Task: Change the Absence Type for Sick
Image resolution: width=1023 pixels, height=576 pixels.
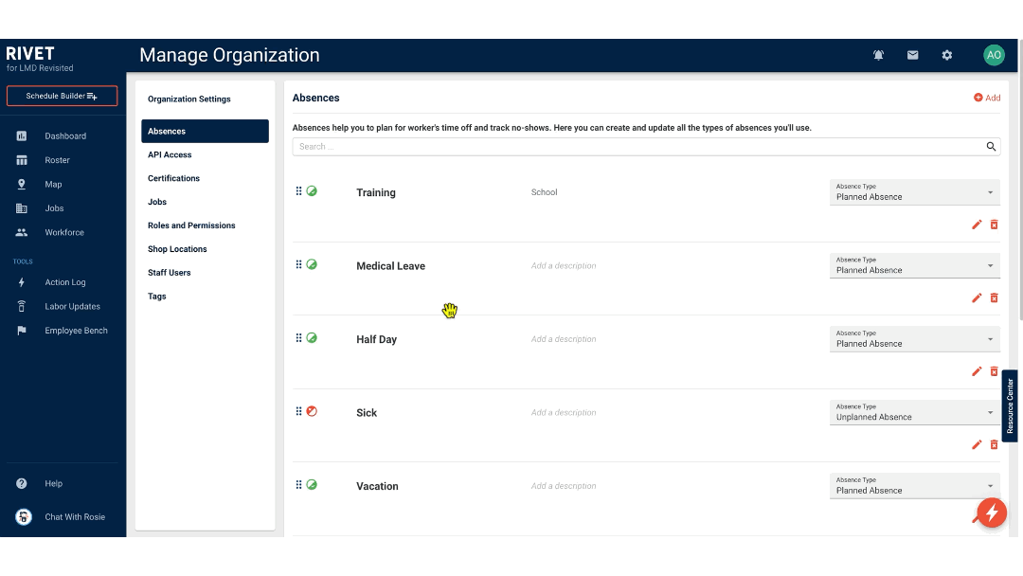Action: [x=914, y=412]
